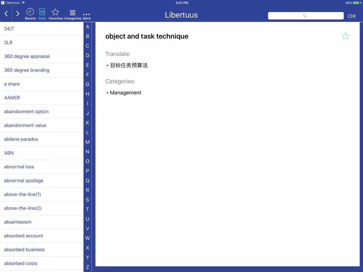The height and width of the screenshot is (272, 363).
Task: Open the Categories list
Action: 73,14
